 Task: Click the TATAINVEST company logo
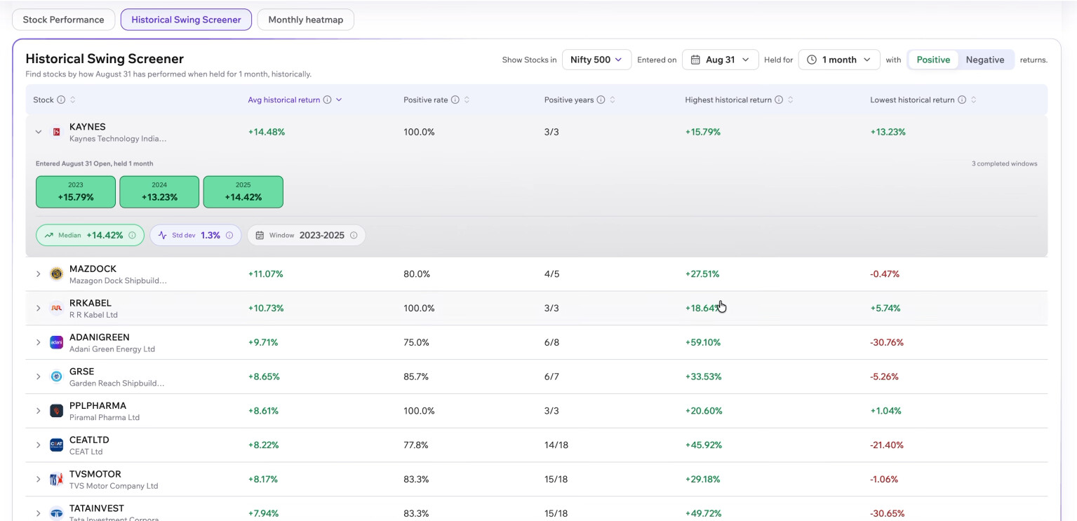click(x=57, y=513)
